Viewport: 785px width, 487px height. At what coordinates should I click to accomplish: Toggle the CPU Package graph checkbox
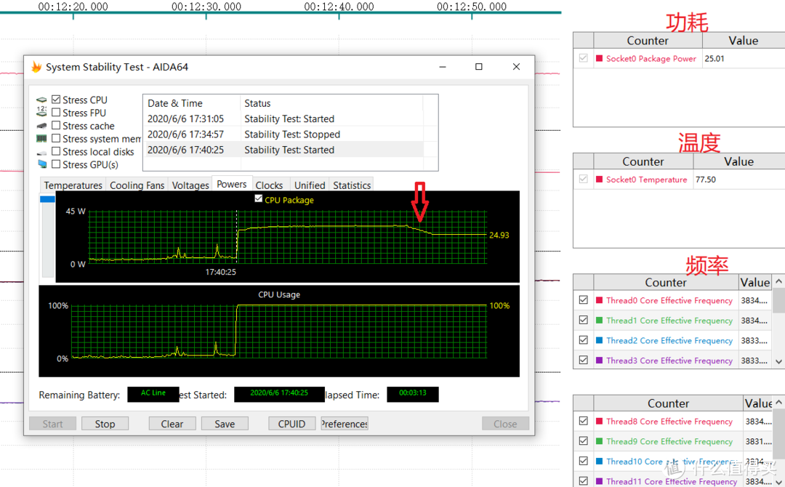click(x=258, y=198)
